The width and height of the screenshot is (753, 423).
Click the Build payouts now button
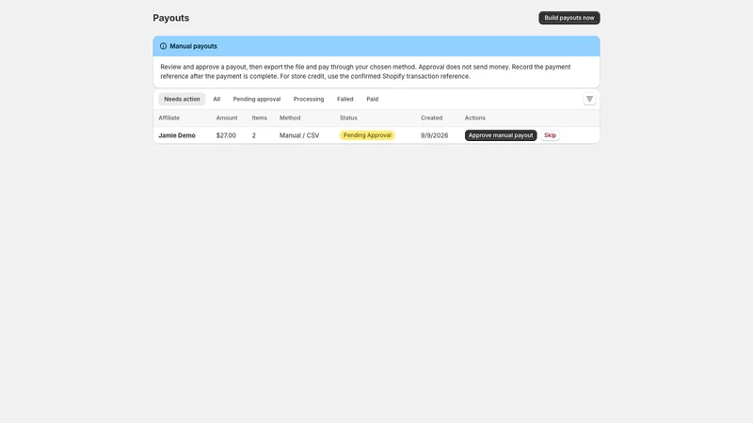[x=569, y=18]
